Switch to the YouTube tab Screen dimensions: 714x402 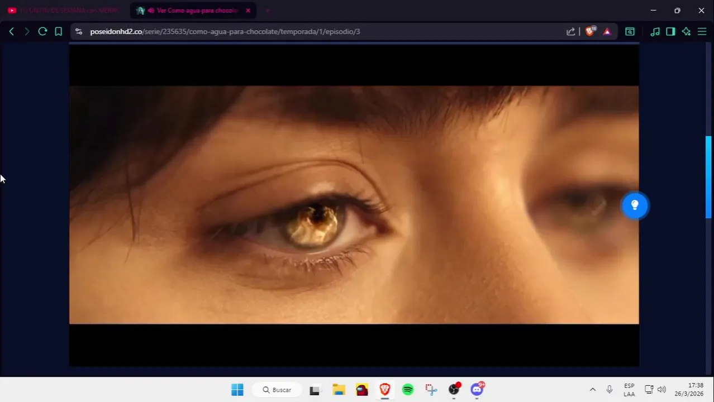[64, 11]
